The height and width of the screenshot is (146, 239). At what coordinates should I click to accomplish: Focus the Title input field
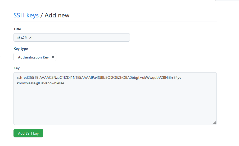pos(72,37)
